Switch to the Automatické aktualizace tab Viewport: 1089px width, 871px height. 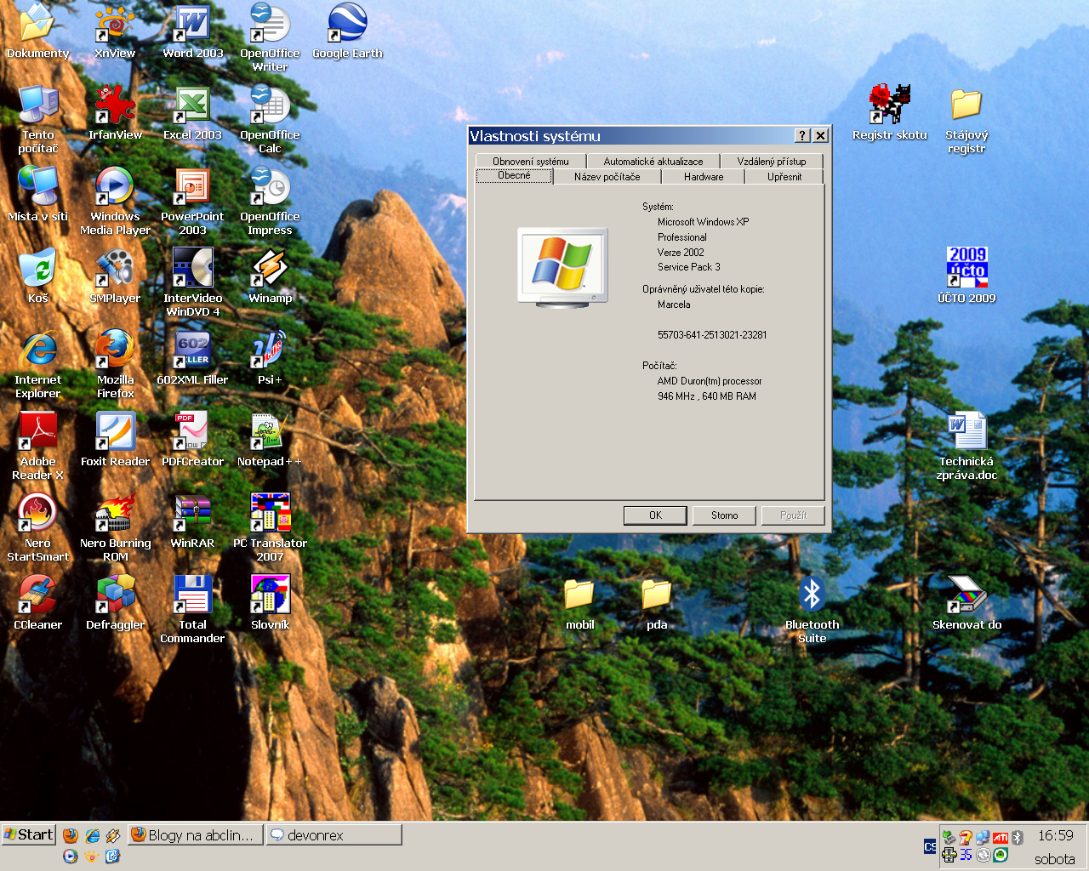click(x=653, y=161)
